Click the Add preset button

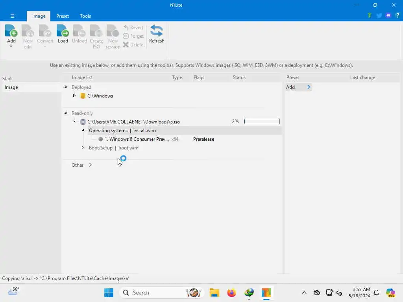(x=298, y=87)
